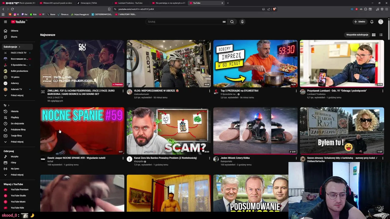Open the hamburger guide menu
This screenshot has width=390, height=219.
coord(5,22)
